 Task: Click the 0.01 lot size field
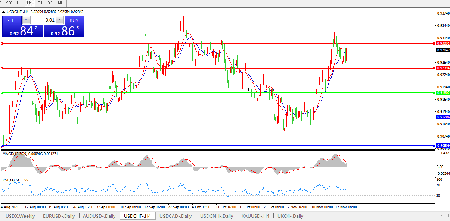43,20
